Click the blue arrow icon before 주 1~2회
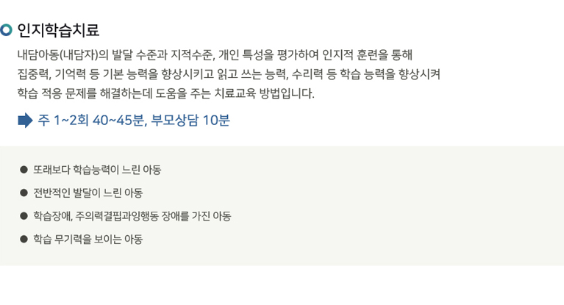564x305 pixels. [25, 120]
